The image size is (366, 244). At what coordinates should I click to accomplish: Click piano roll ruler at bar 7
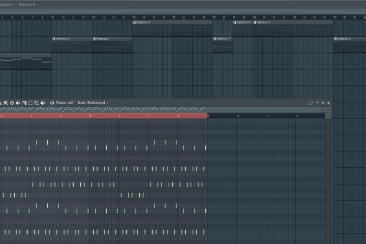(x=149, y=116)
